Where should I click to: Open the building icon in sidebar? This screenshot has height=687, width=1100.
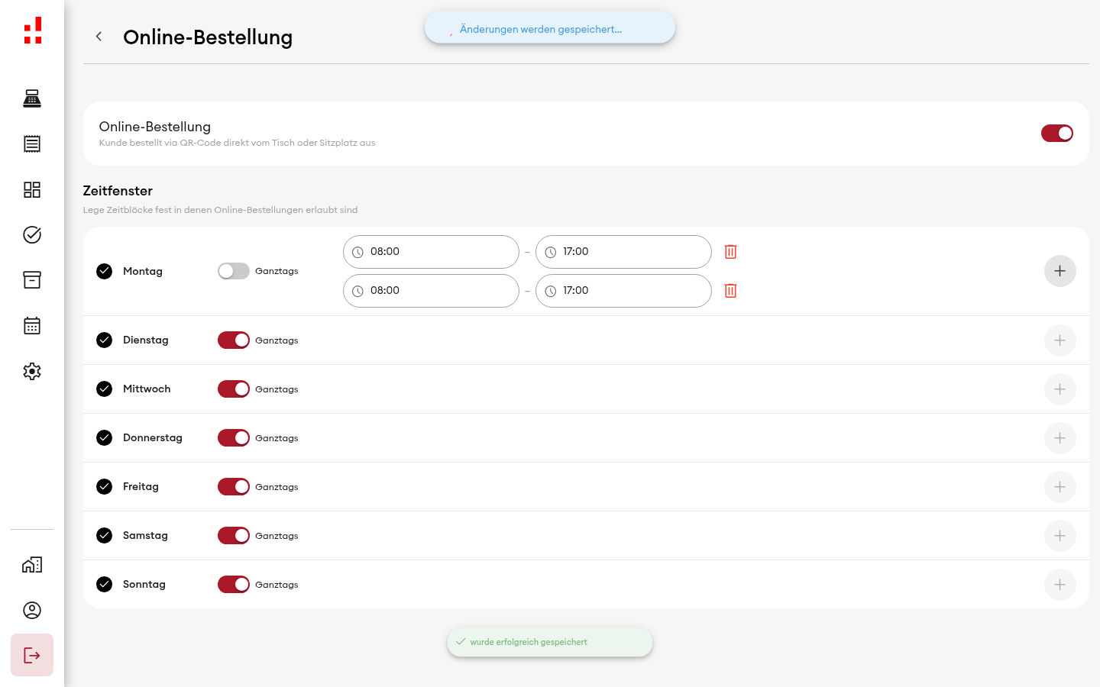click(x=32, y=565)
